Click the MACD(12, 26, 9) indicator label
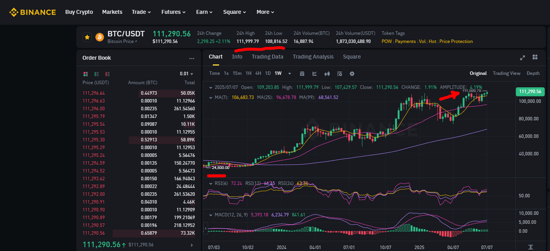550x251 pixels. (x=231, y=215)
